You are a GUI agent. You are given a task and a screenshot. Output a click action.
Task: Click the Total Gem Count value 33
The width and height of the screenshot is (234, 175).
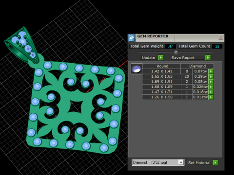(217, 46)
